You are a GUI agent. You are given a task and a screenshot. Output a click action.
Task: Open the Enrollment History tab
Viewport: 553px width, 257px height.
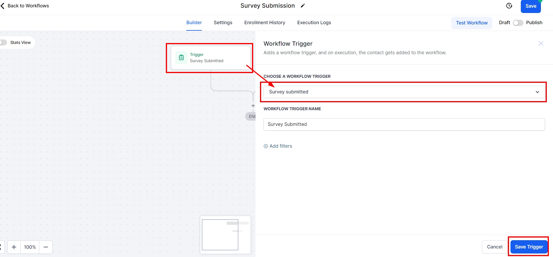264,23
